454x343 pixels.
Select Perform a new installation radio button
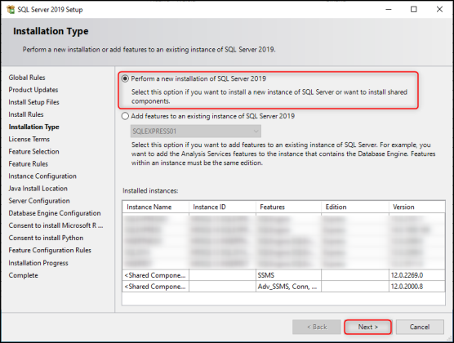tap(125, 78)
